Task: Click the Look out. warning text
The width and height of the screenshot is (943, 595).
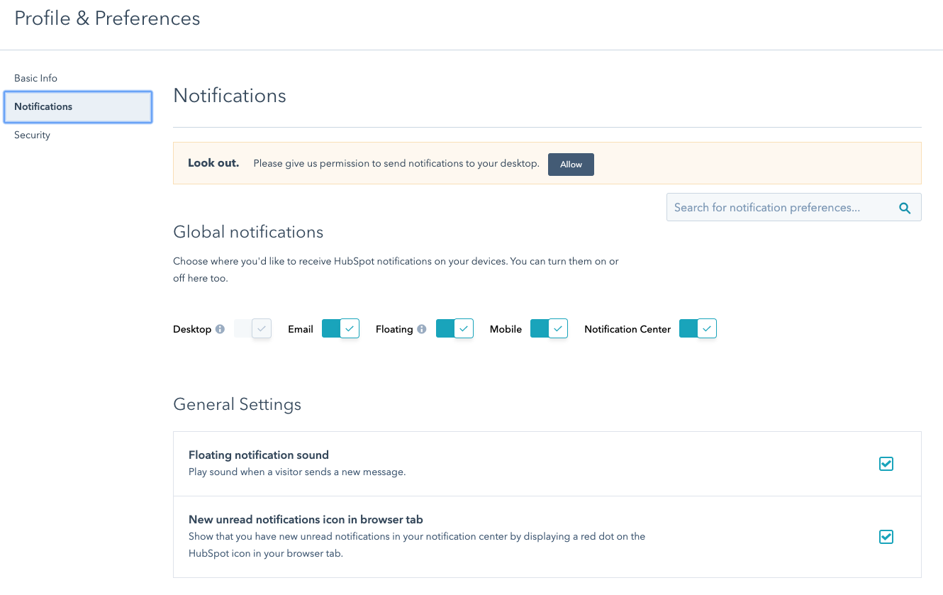Action: 213,163
